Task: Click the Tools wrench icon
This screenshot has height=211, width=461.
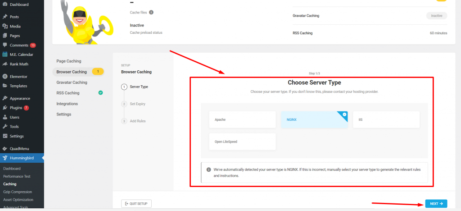Action: click(x=5, y=127)
